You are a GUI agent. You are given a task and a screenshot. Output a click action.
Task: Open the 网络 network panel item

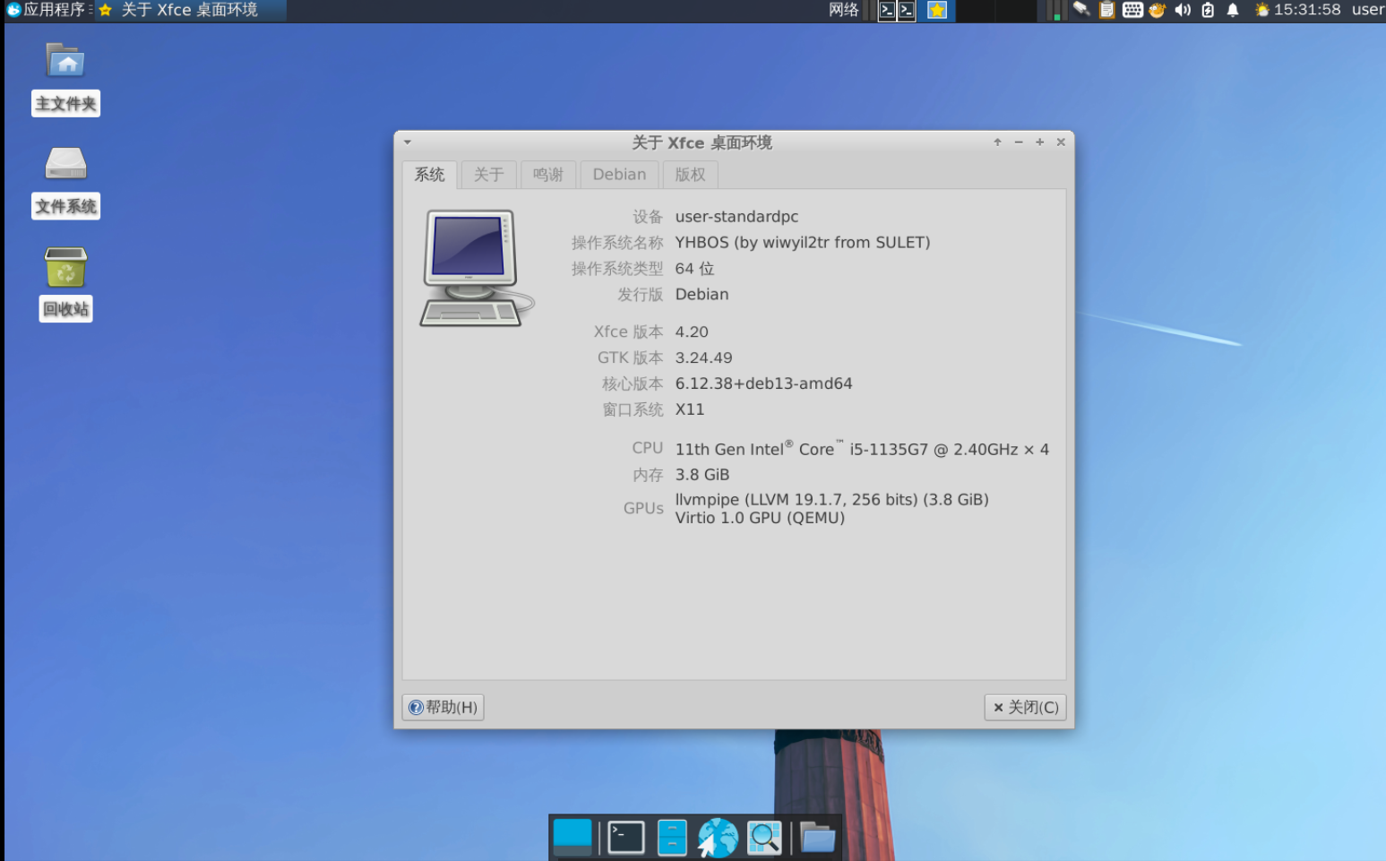[844, 10]
